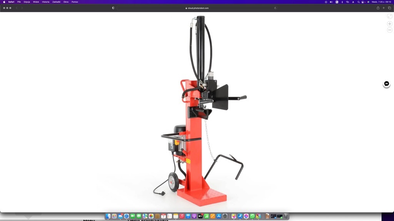Open the Safari menu
This screenshot has width=394, height=221.
click(11, 2)
